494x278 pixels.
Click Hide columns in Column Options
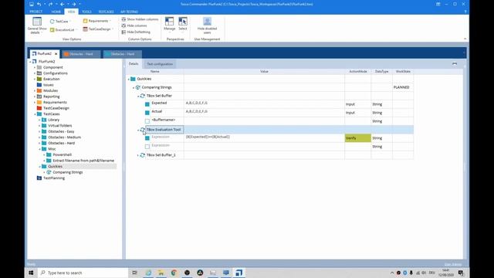(134, 25)
